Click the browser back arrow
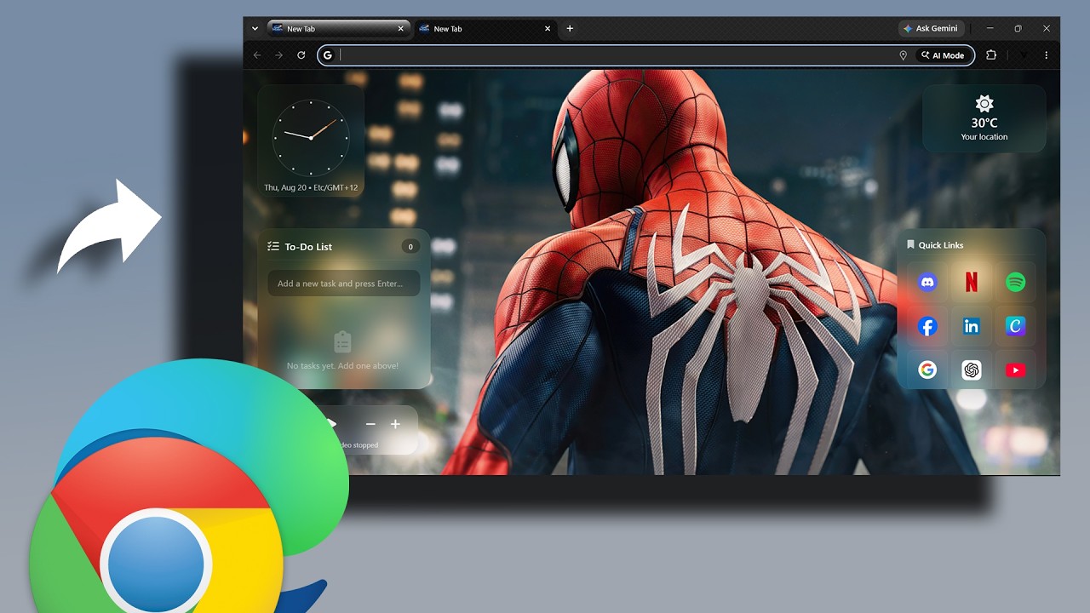This screenshot has height=613, width=1090. pos(257,55)
